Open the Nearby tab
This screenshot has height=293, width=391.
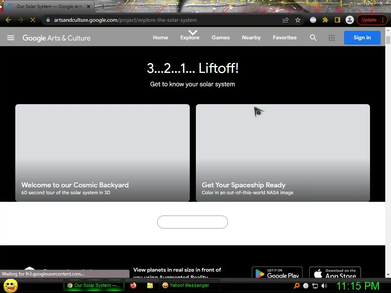pyautogui.click(x=251, y=38)
